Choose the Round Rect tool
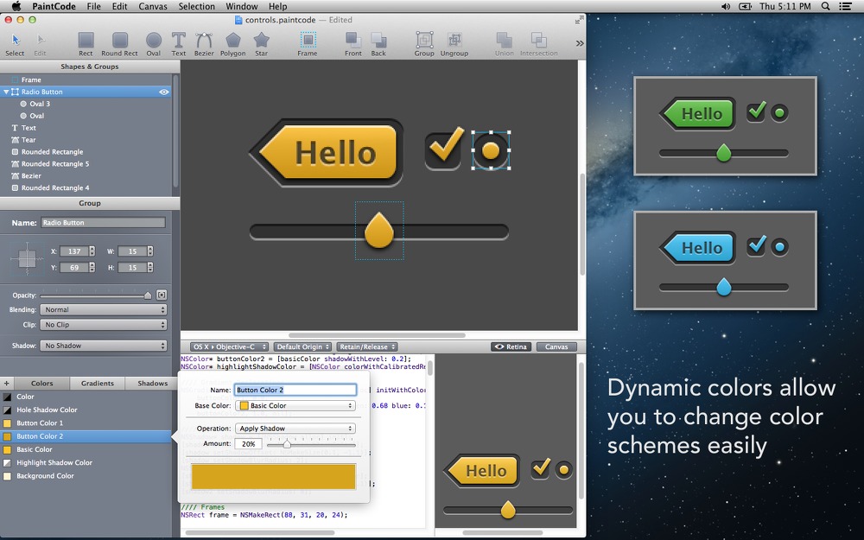The image size is (864, 540). 119,44
